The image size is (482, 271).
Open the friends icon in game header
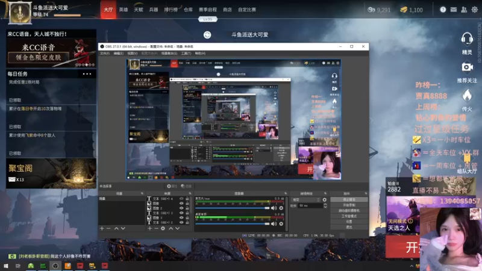click(x=464, y=10)
